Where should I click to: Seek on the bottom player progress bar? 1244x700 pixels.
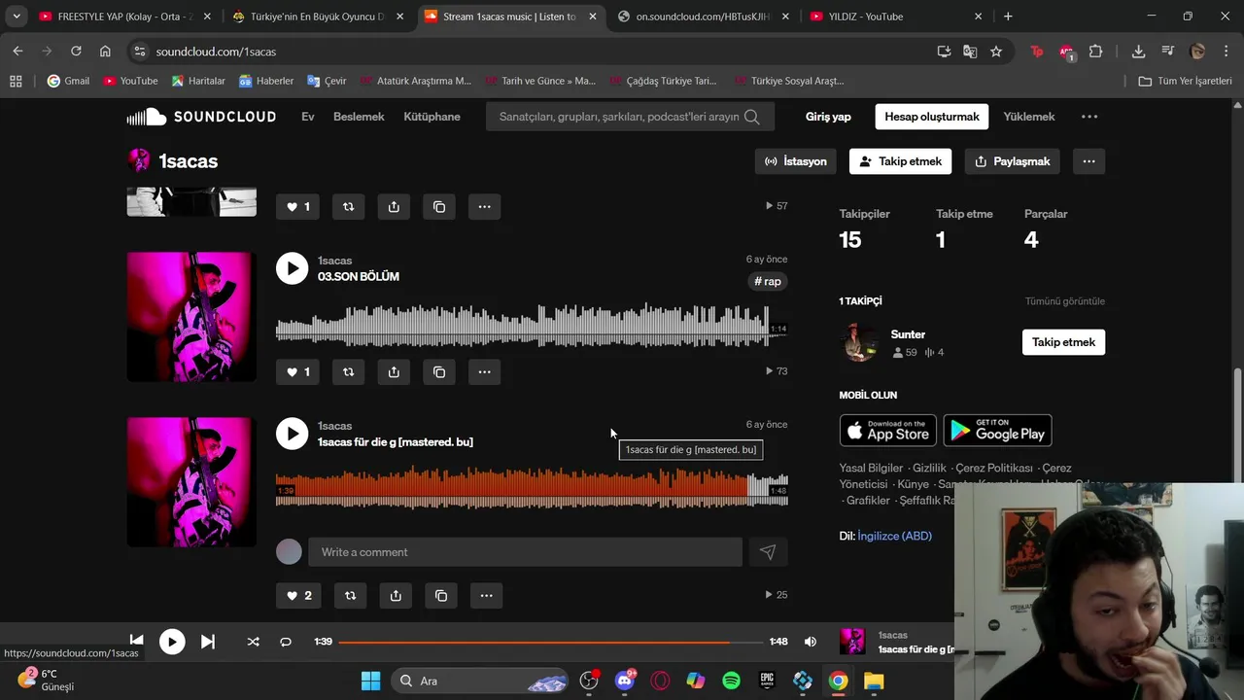(x=550, y=642)
